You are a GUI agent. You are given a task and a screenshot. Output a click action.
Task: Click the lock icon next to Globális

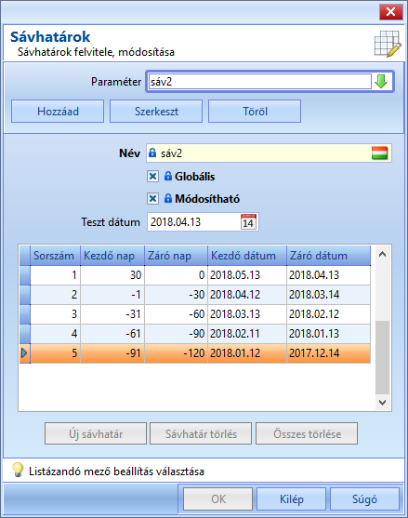point(168,176)
